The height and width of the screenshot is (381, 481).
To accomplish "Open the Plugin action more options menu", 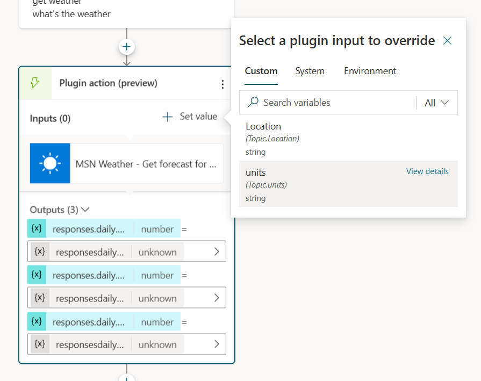I will pos(222,84).
